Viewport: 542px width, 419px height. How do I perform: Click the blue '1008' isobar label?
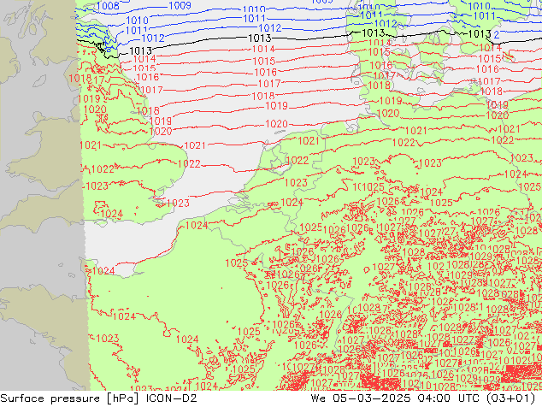point(108,5)
